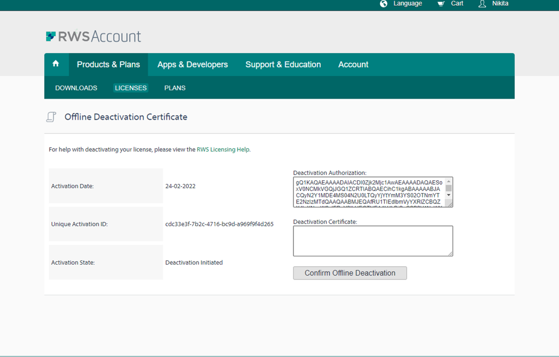Click the Home icon in the navigation bar
Image resolution: width=559 pixels, height=357 pixels.
tap(56, 63)
